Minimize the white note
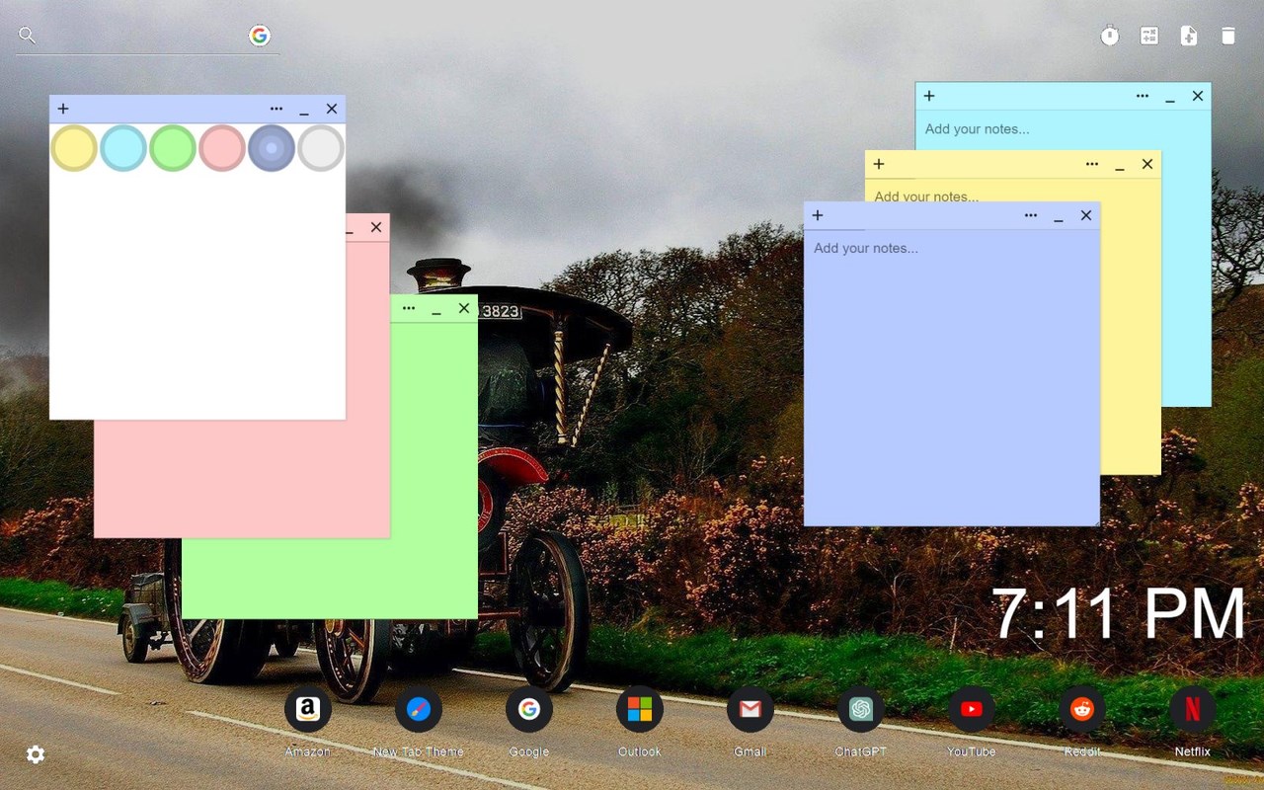This screenshot has width=1264, height=790. 304,109
